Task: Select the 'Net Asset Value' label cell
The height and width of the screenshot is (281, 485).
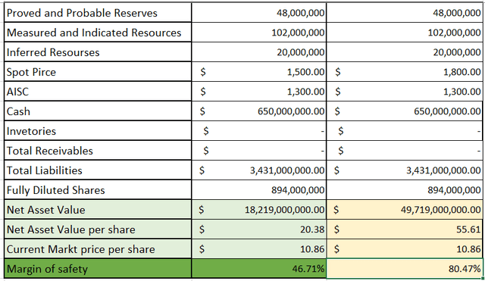Action: (98, 210)
